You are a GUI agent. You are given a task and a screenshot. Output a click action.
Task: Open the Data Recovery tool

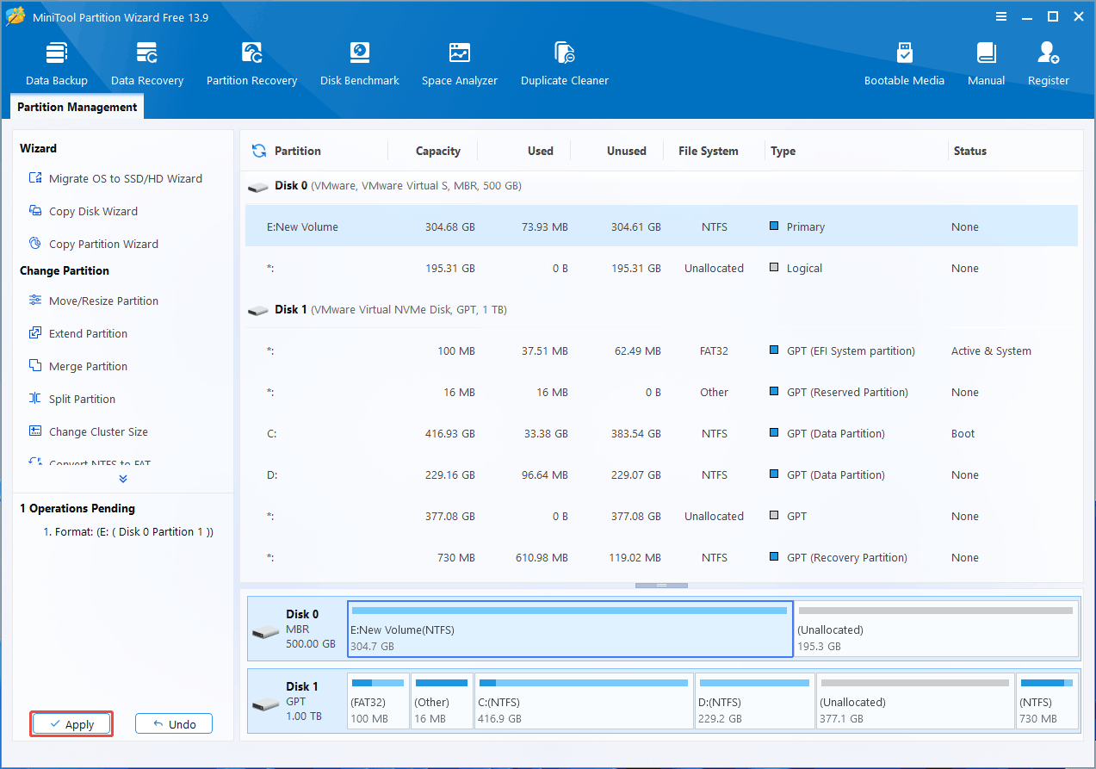coord(147,64)
